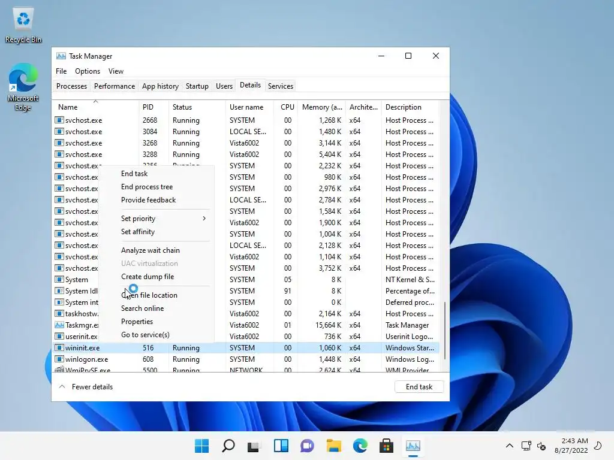This screenshot has height=460, width=614.
Task: Show hidden tray icons chevron
Action: 510,446
